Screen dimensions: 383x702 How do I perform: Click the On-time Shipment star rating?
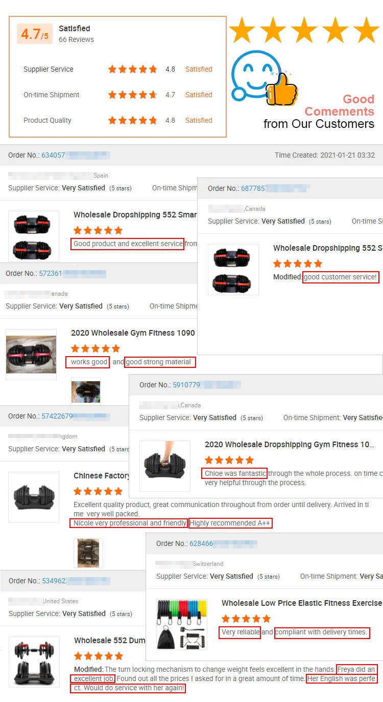point(133,95)
